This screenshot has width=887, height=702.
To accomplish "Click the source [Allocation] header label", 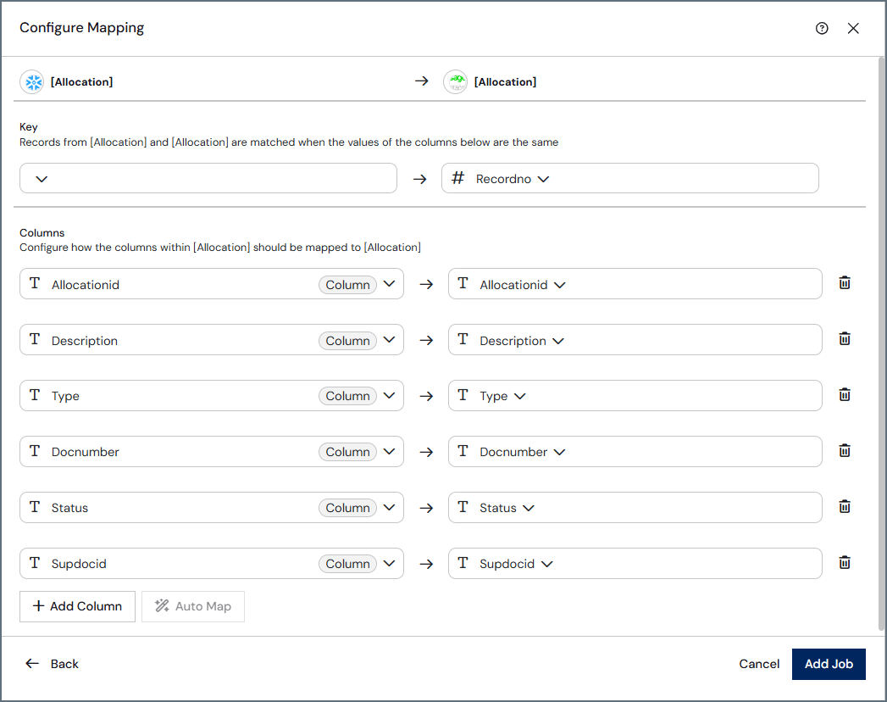I will (81, 82).
